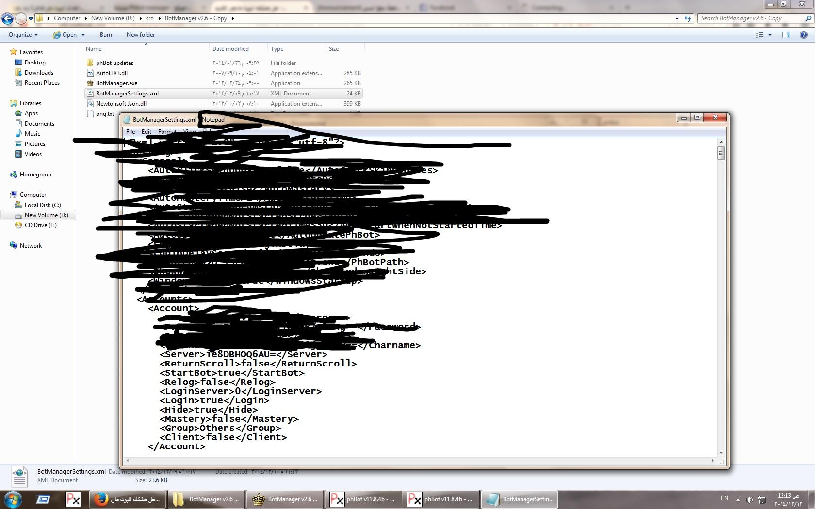815x509 pixels.
Task: Click Notepad vertical scrollbar down arrow
Action: (721, 452)
